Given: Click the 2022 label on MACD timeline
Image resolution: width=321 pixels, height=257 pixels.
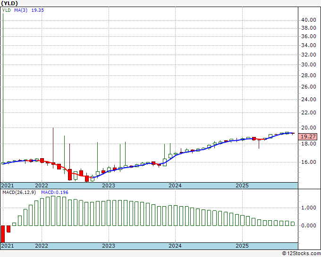Looking at the screenshot, I should (42, 246).
